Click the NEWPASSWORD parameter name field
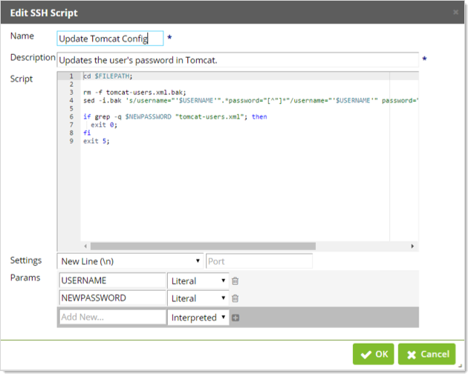The width and height of the screenshot is (471, 377). pos(112,298)
